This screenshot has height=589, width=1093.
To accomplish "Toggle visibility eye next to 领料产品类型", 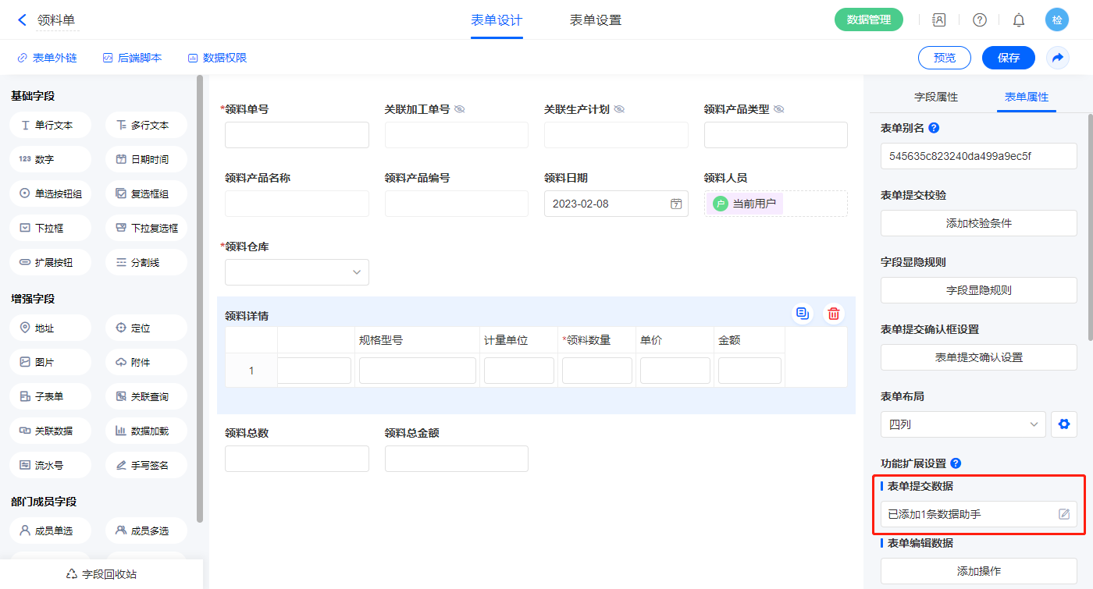I will 778,109.
